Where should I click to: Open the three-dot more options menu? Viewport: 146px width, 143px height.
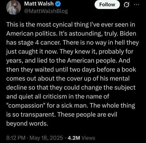pyautogui.click(x=136, y=4)
